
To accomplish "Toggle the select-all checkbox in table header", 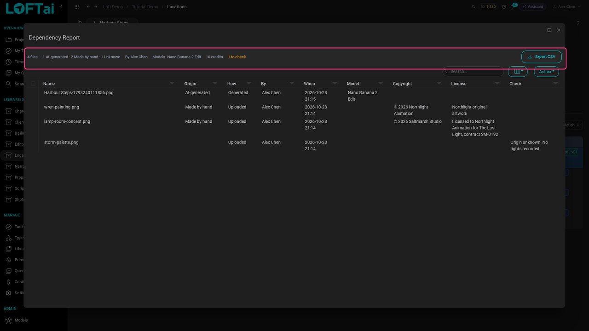I will (33, 84).
